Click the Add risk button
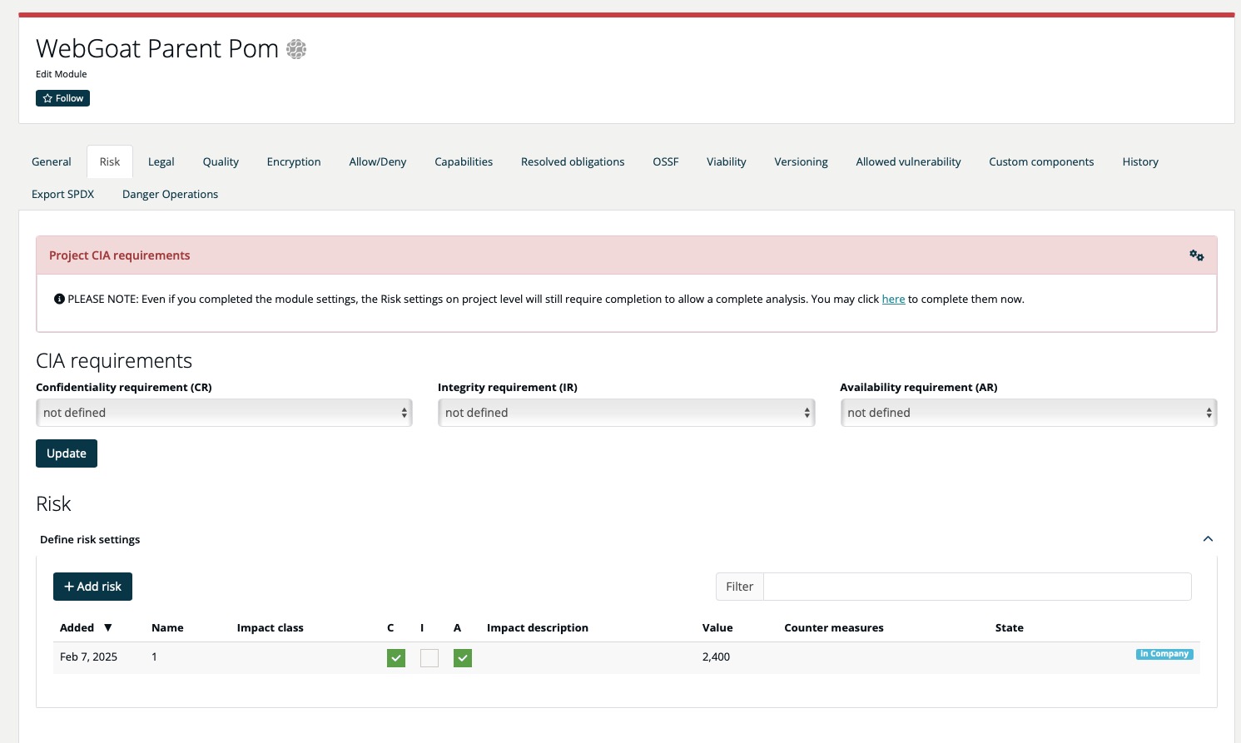The height and width of the screenshot is (743, 1241). (92, 587)
